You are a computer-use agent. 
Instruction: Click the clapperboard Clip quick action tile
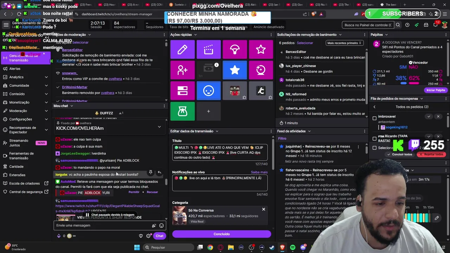point(208,50)
